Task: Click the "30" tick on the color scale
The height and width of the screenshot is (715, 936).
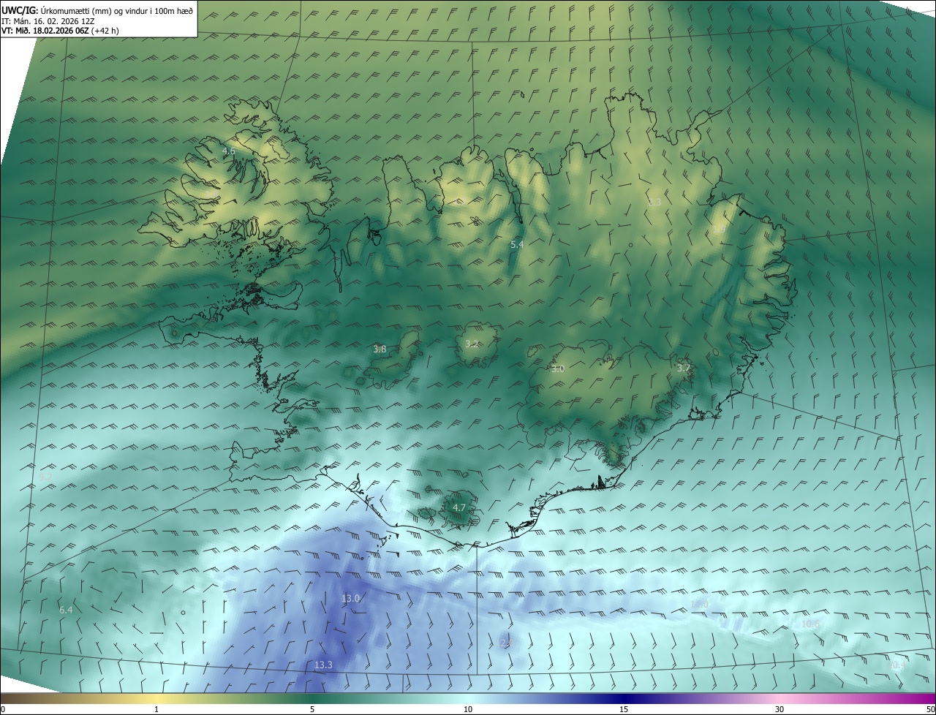Action: pyautogui.click(x=780, y=709)
